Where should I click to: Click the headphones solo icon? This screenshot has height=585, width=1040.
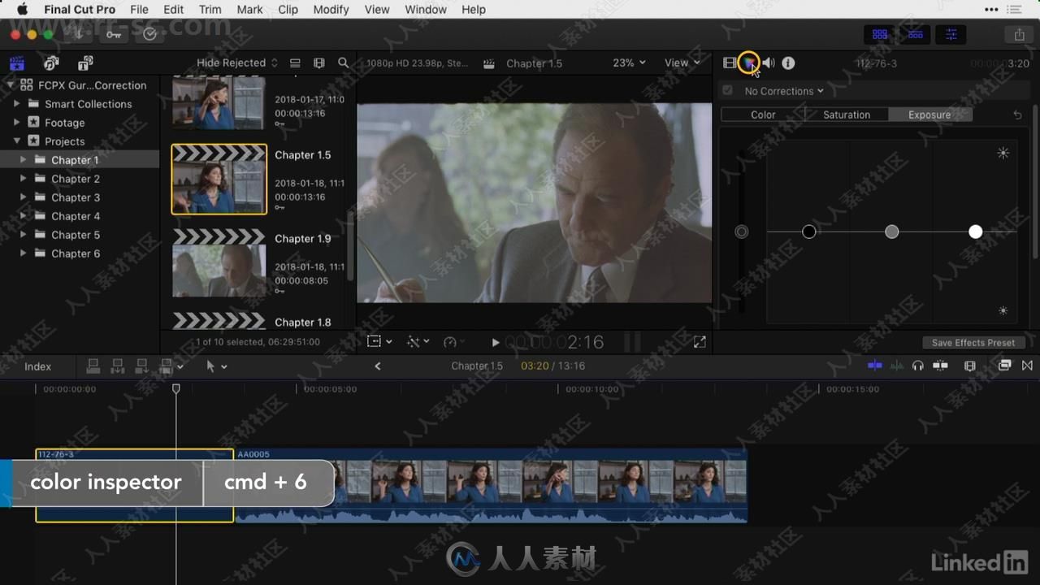918,366
